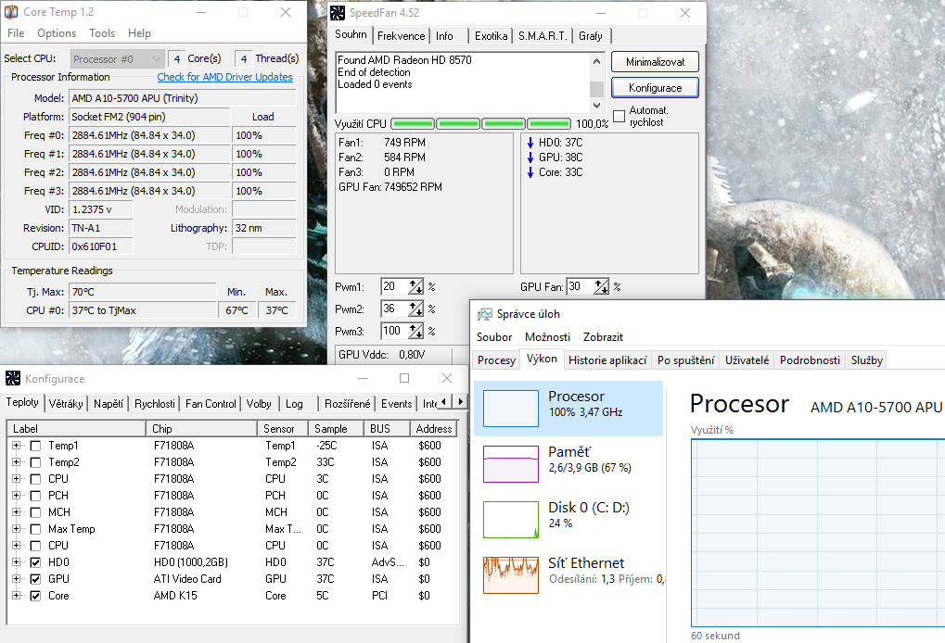Screen dimensions: 945x643
Task: Click the Konfigurace window title icon
Action: (13, 378)
